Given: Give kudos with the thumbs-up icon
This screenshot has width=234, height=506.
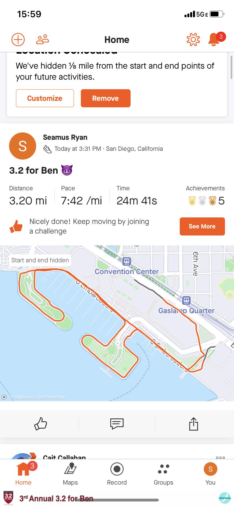Looking at the screenshot, I should click(40, 424).
